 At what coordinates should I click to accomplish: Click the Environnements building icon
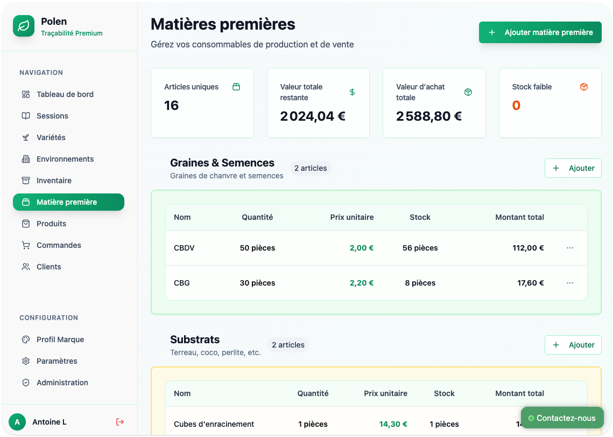[26, 159]
